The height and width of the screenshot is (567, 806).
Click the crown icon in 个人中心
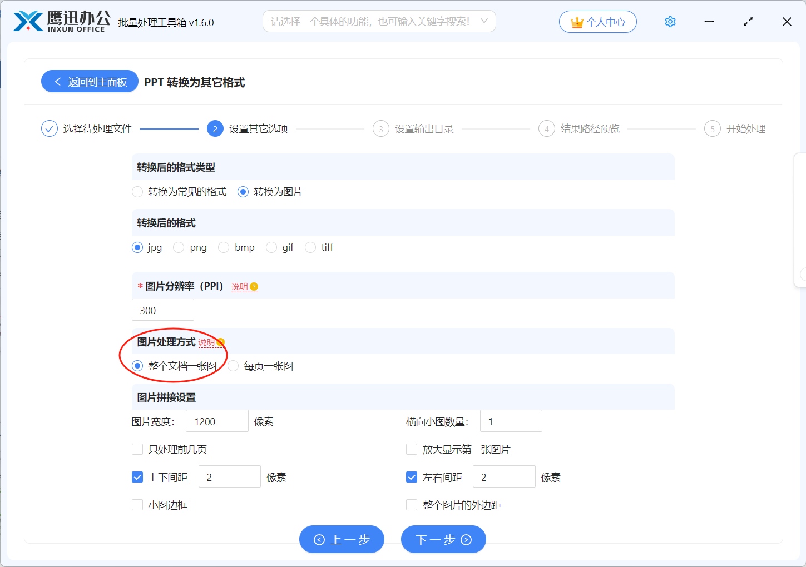click(577, 22)
